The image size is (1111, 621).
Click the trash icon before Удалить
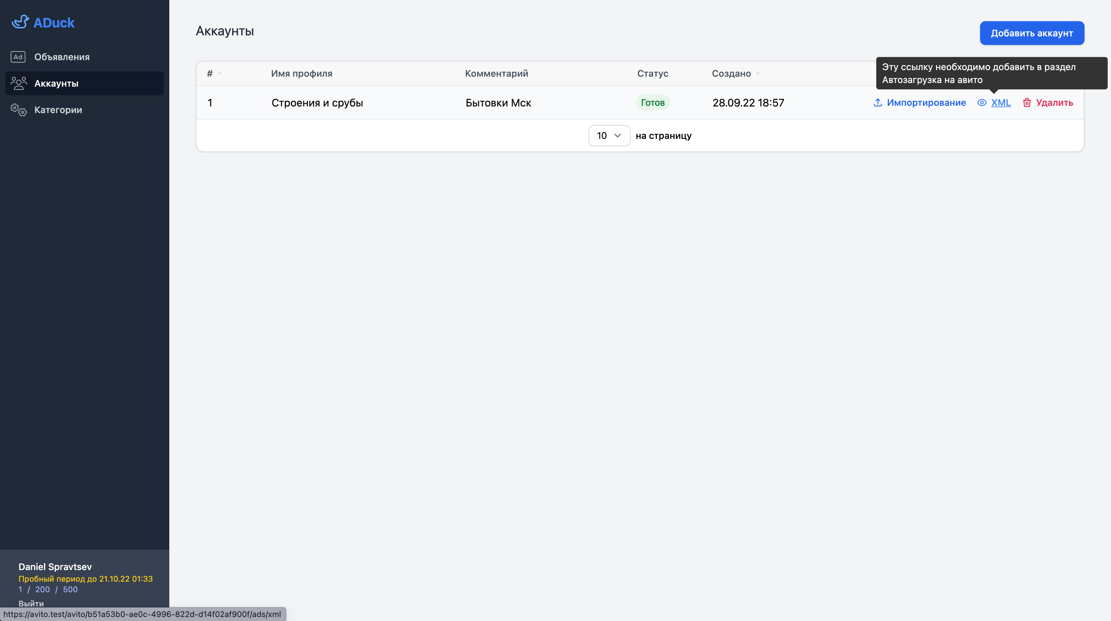click(1028, 103)
